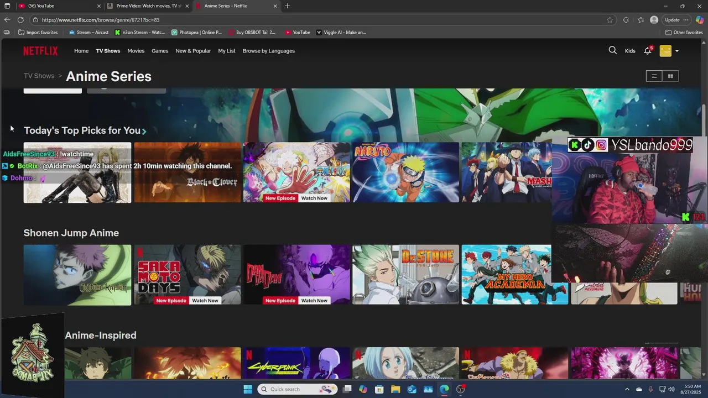Open Buy OBSBOT Tail 2 bookmark
Viewport: 708px width, 398px height.
[x=252, y=33]
